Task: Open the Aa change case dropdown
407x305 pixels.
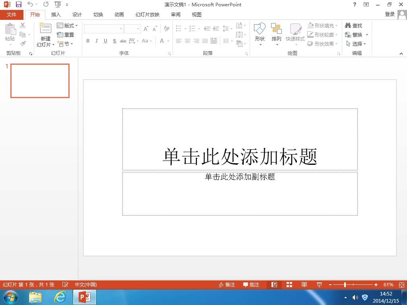Action: pyautogui.click(x=147, y=41)
